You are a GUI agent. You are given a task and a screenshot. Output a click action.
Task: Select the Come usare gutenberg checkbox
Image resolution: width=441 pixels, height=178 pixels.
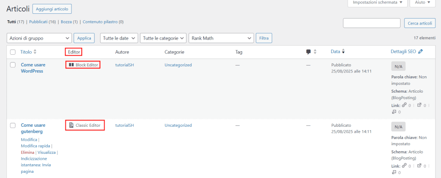click(x=13, y=125)
